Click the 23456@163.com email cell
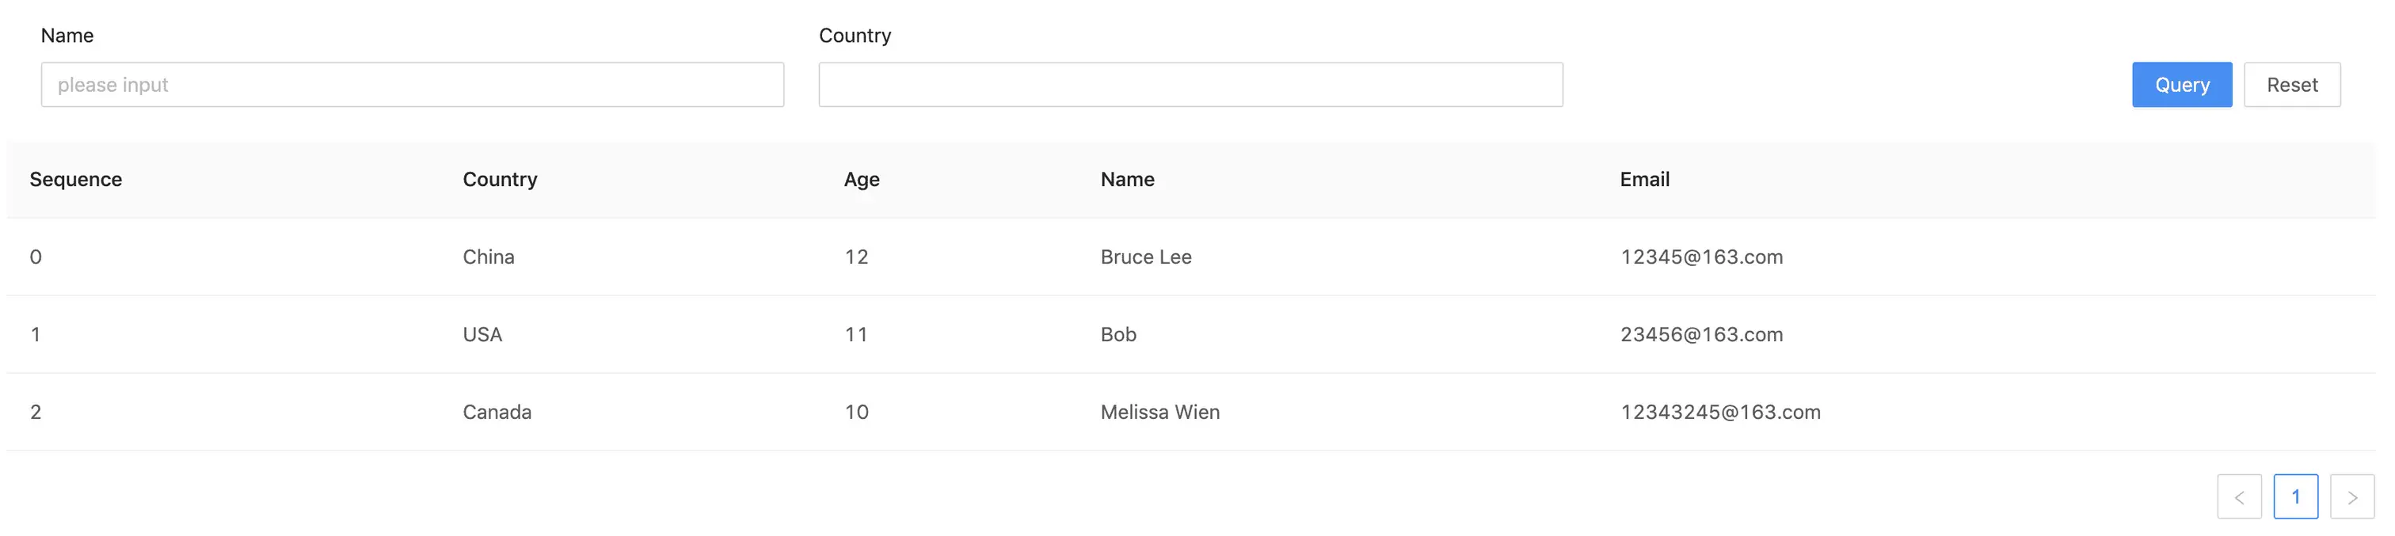The height and width of the screenshot is (536, 2395). click(1700, 334)
